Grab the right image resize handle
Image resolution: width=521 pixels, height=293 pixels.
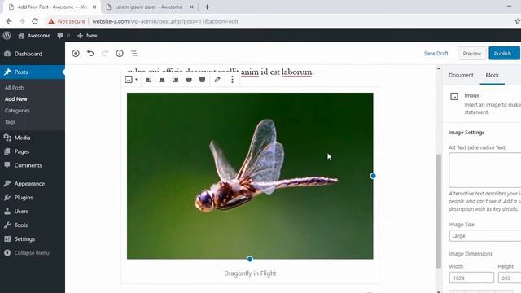(373, 176)
